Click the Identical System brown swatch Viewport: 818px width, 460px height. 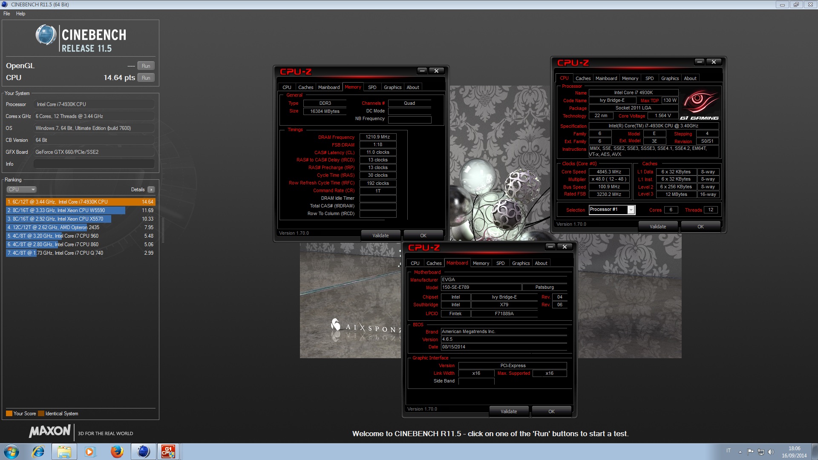[41, 414]
